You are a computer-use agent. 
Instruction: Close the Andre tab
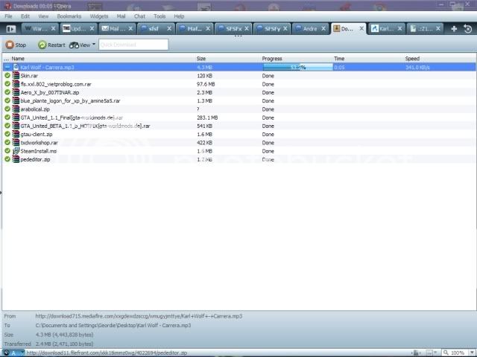coord(323,28)
